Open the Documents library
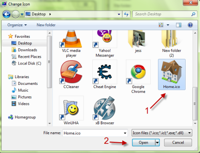The image size is (200, 153). tap(25, 83)
